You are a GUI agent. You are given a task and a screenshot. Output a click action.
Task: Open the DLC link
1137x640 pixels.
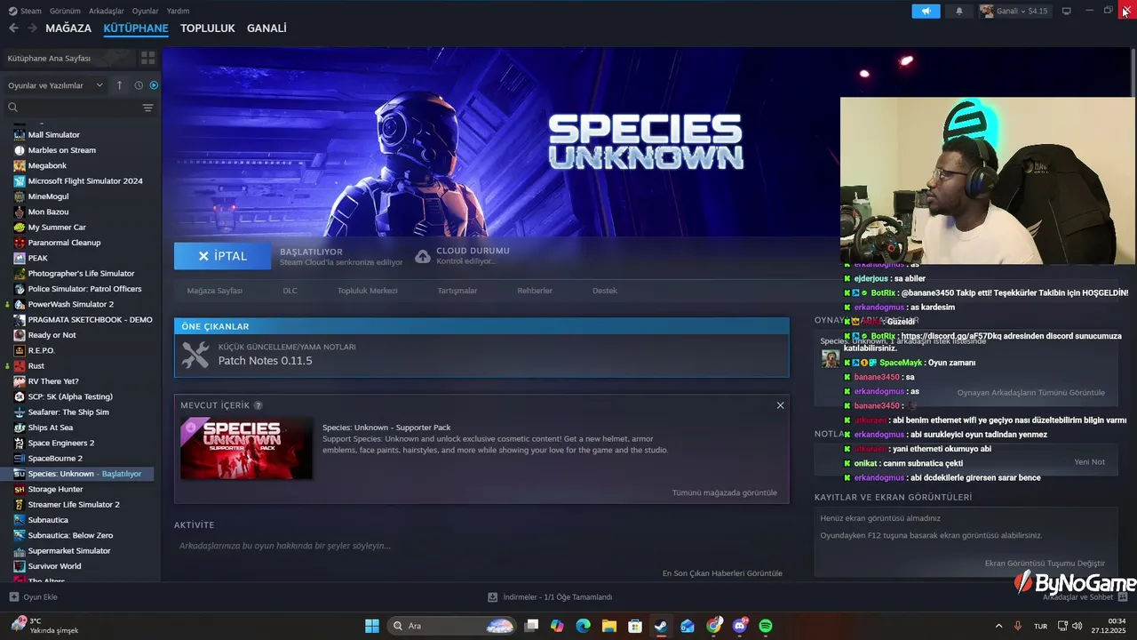click(290, 291)
